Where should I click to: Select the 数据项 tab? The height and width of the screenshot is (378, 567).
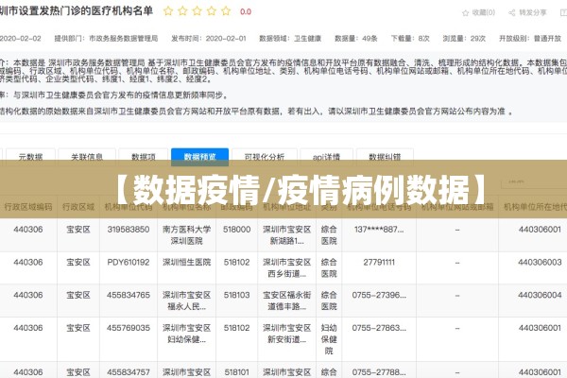pyautogui.click(x=144, y=157)
